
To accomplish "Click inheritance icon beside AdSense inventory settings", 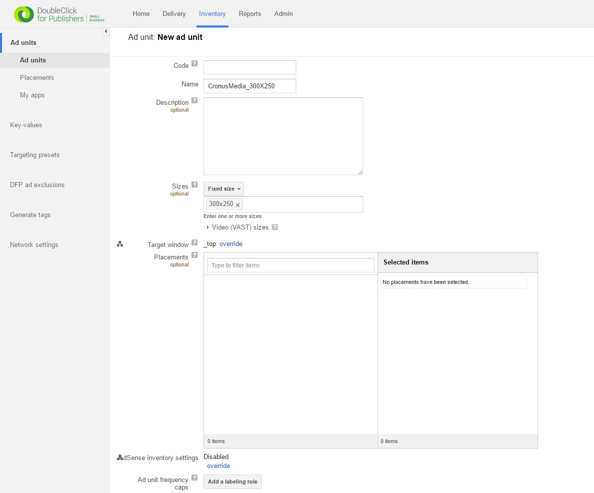I will [120, 458].
